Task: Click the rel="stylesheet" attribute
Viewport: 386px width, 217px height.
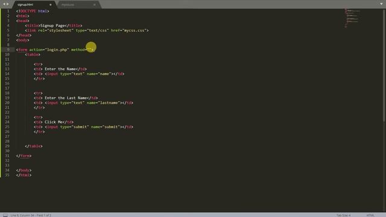Action: point(56,31)
